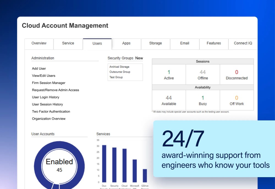Viewport: 275px width, 189px height.
Task: Switch to the Connect IQ tab
Action: [243, 43]
